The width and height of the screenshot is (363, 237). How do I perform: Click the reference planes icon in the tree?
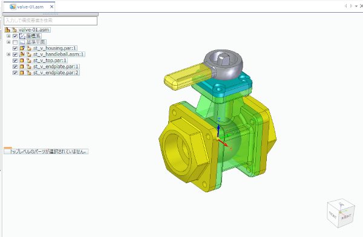tap(22, 42)
